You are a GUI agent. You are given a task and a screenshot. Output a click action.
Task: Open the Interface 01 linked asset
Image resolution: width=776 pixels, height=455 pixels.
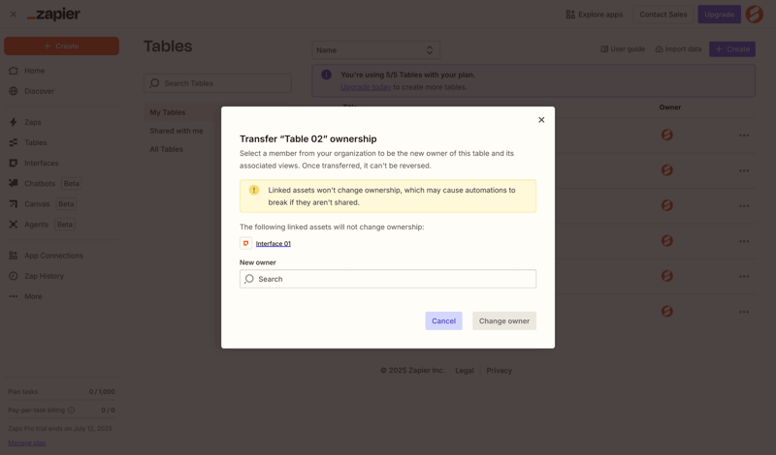(x=274, y=244)
